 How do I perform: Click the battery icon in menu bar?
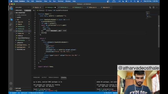click(127, 1)
